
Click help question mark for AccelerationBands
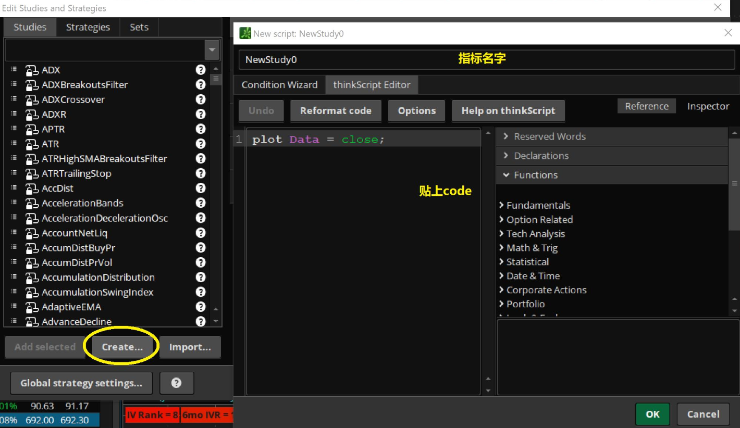coord(201,203)
